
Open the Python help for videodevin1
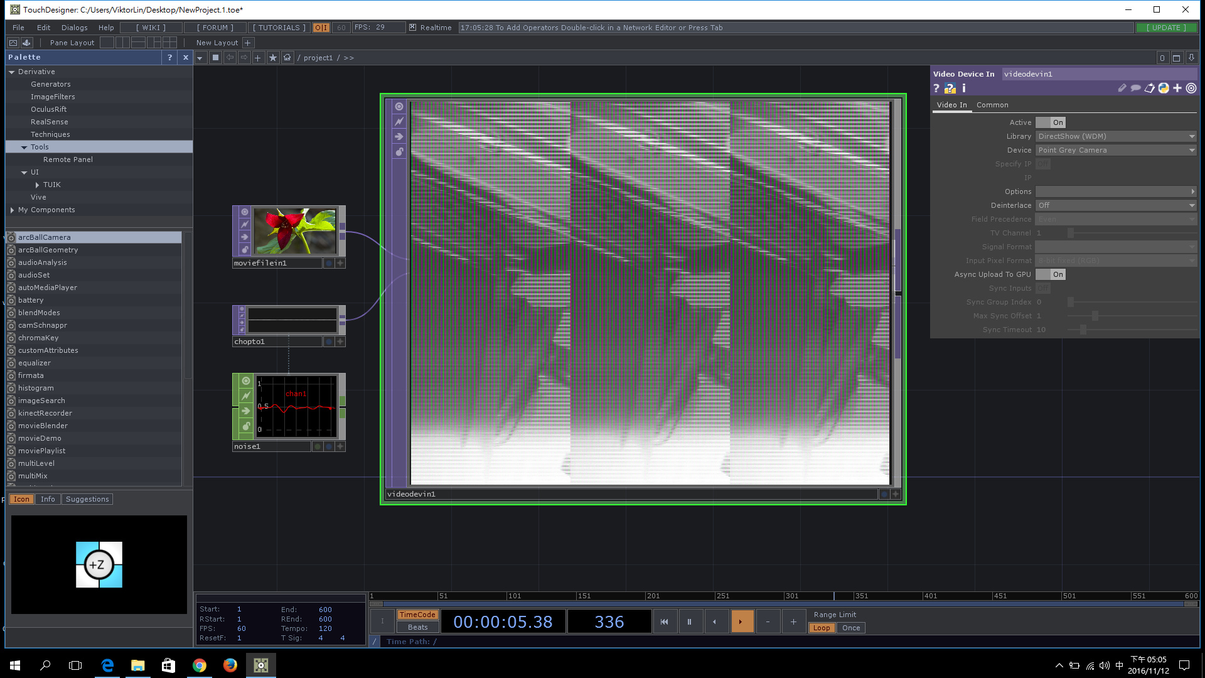[950, 88]
